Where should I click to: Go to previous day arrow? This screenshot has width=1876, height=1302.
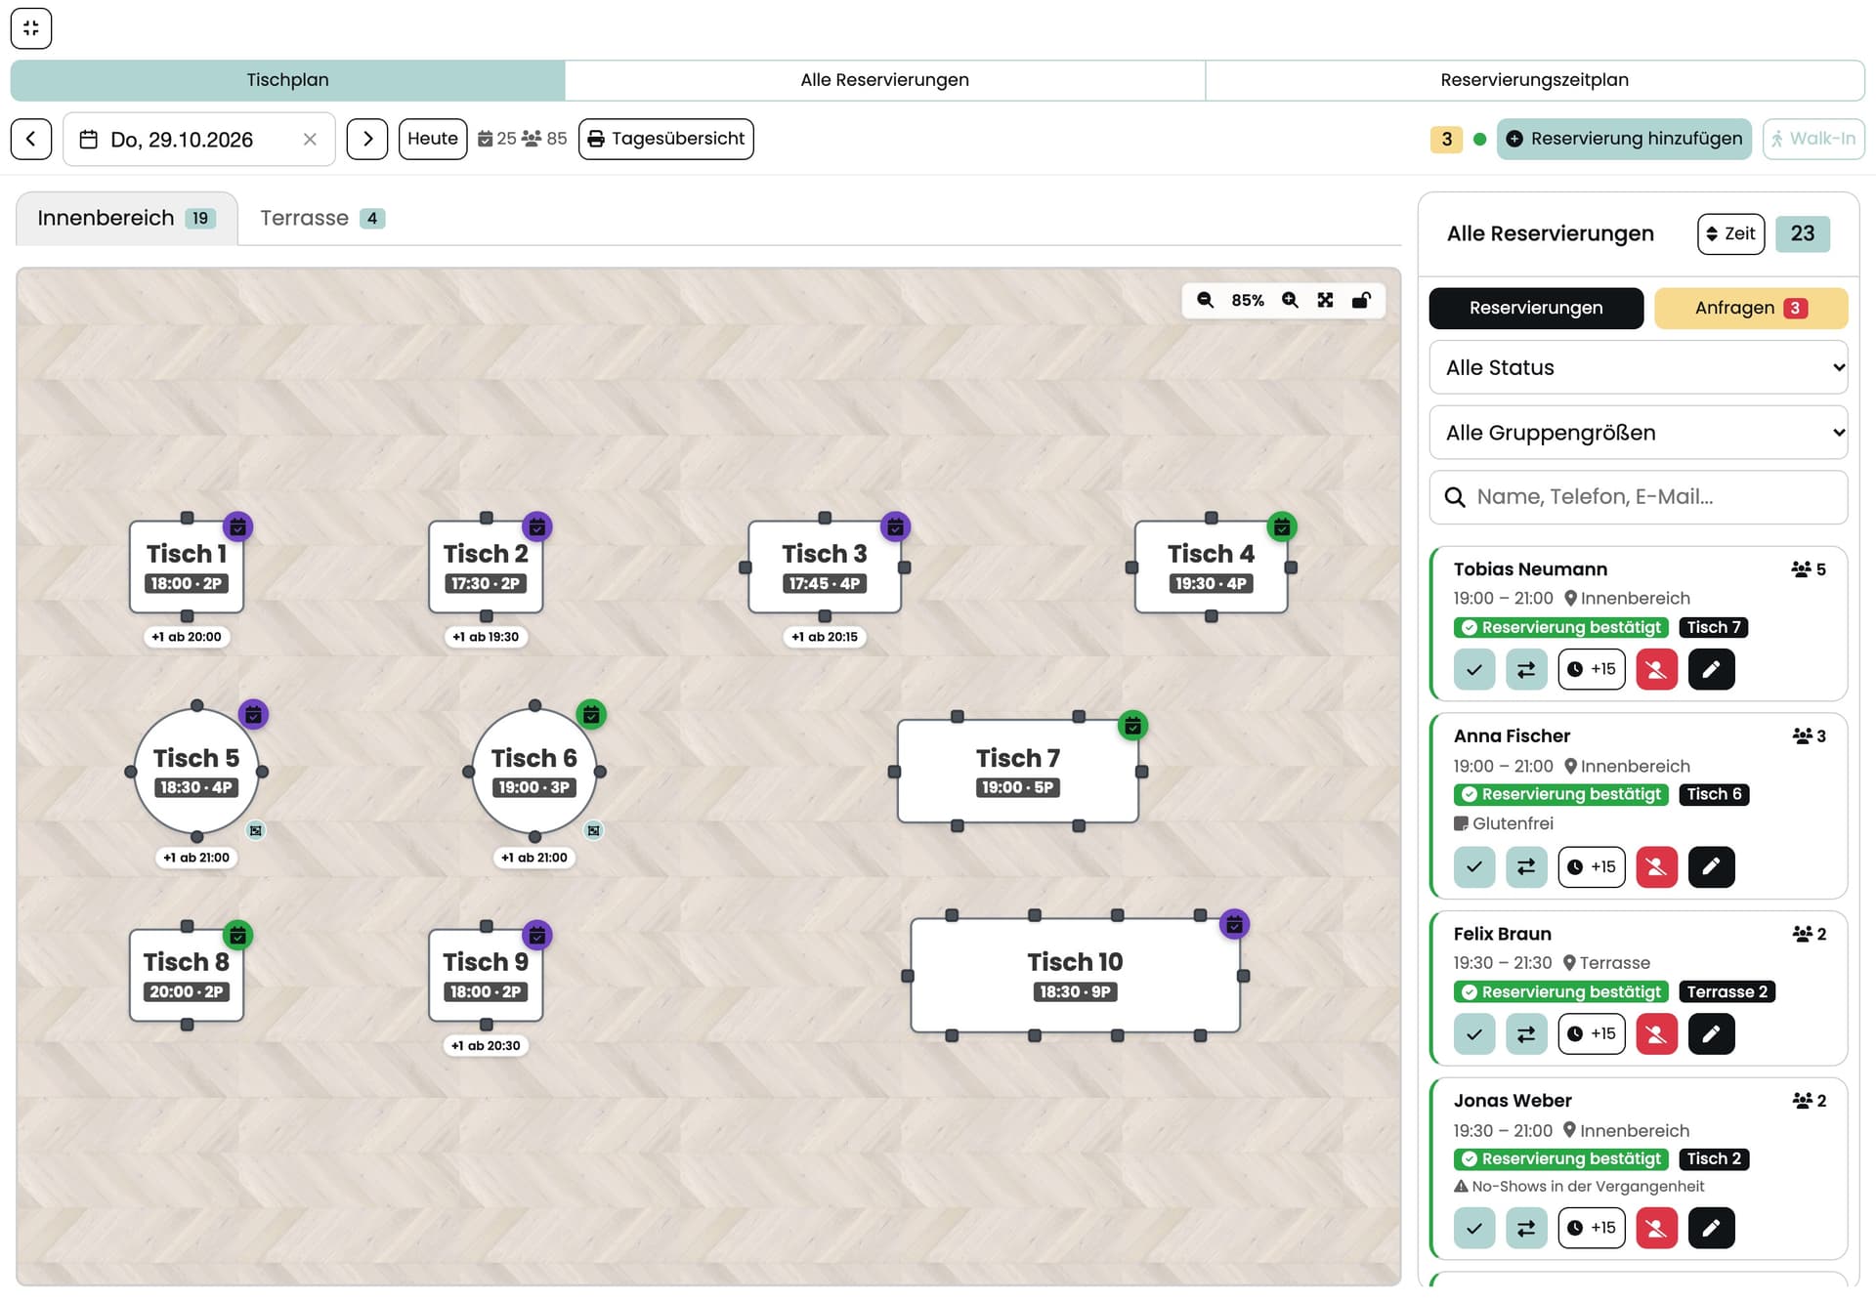pos(31,139)
